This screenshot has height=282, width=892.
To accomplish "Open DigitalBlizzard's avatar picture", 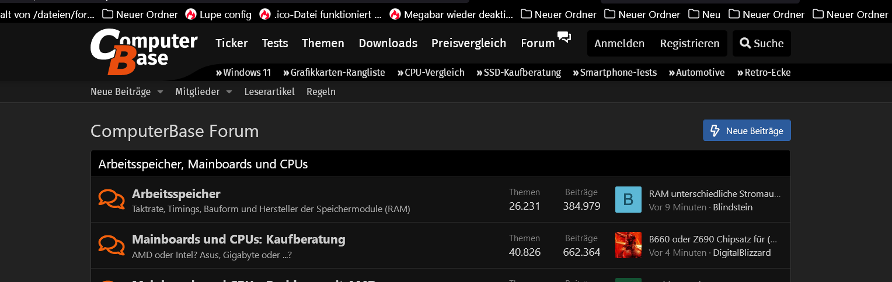I will 628,245.
